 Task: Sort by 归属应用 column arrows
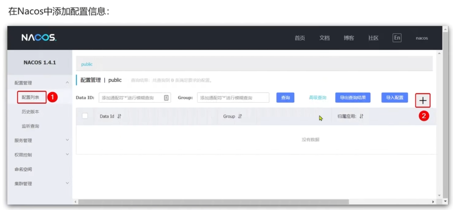[x=361, y=116]
